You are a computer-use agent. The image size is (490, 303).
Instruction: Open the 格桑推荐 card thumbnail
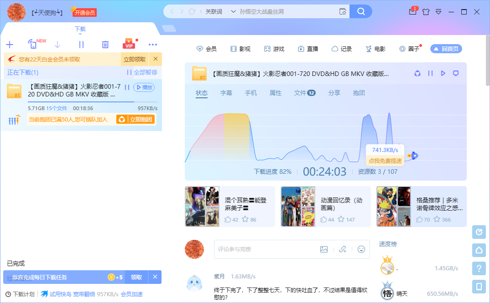(x=394, y=207)
